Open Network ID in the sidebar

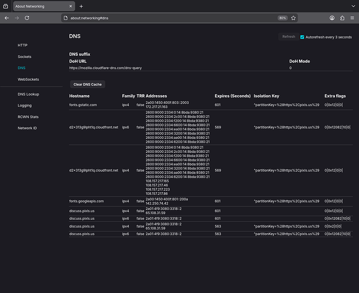coord(27,128)
